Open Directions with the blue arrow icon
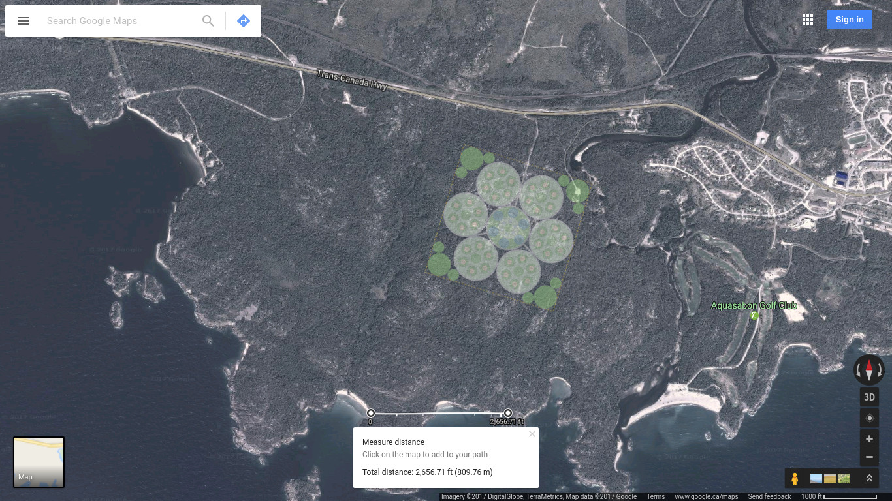892x501 pixels. pyautogui.click(x=244, y=21)
